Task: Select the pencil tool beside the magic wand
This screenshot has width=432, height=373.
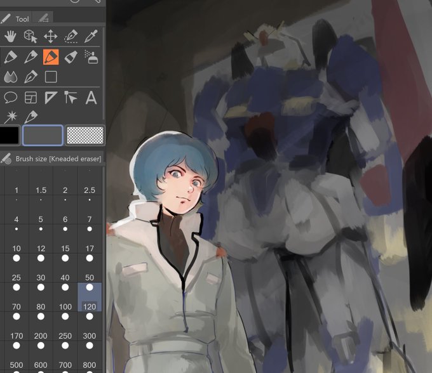Action: coord(30,117)
